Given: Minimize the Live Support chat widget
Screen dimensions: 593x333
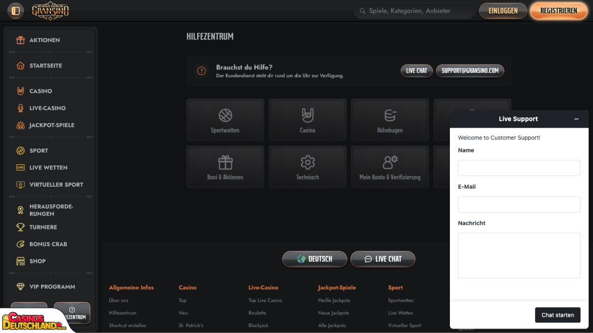Looking at the screenshot, I should (x=576, y=119).
